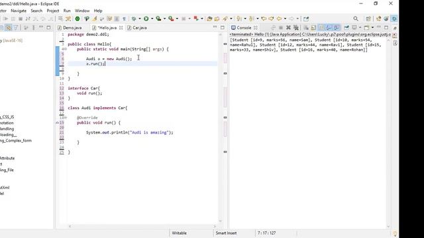The height and width of the screenshot is (238, 424).
Task: Maximize the Console view
Action: [x=386, y=28]
